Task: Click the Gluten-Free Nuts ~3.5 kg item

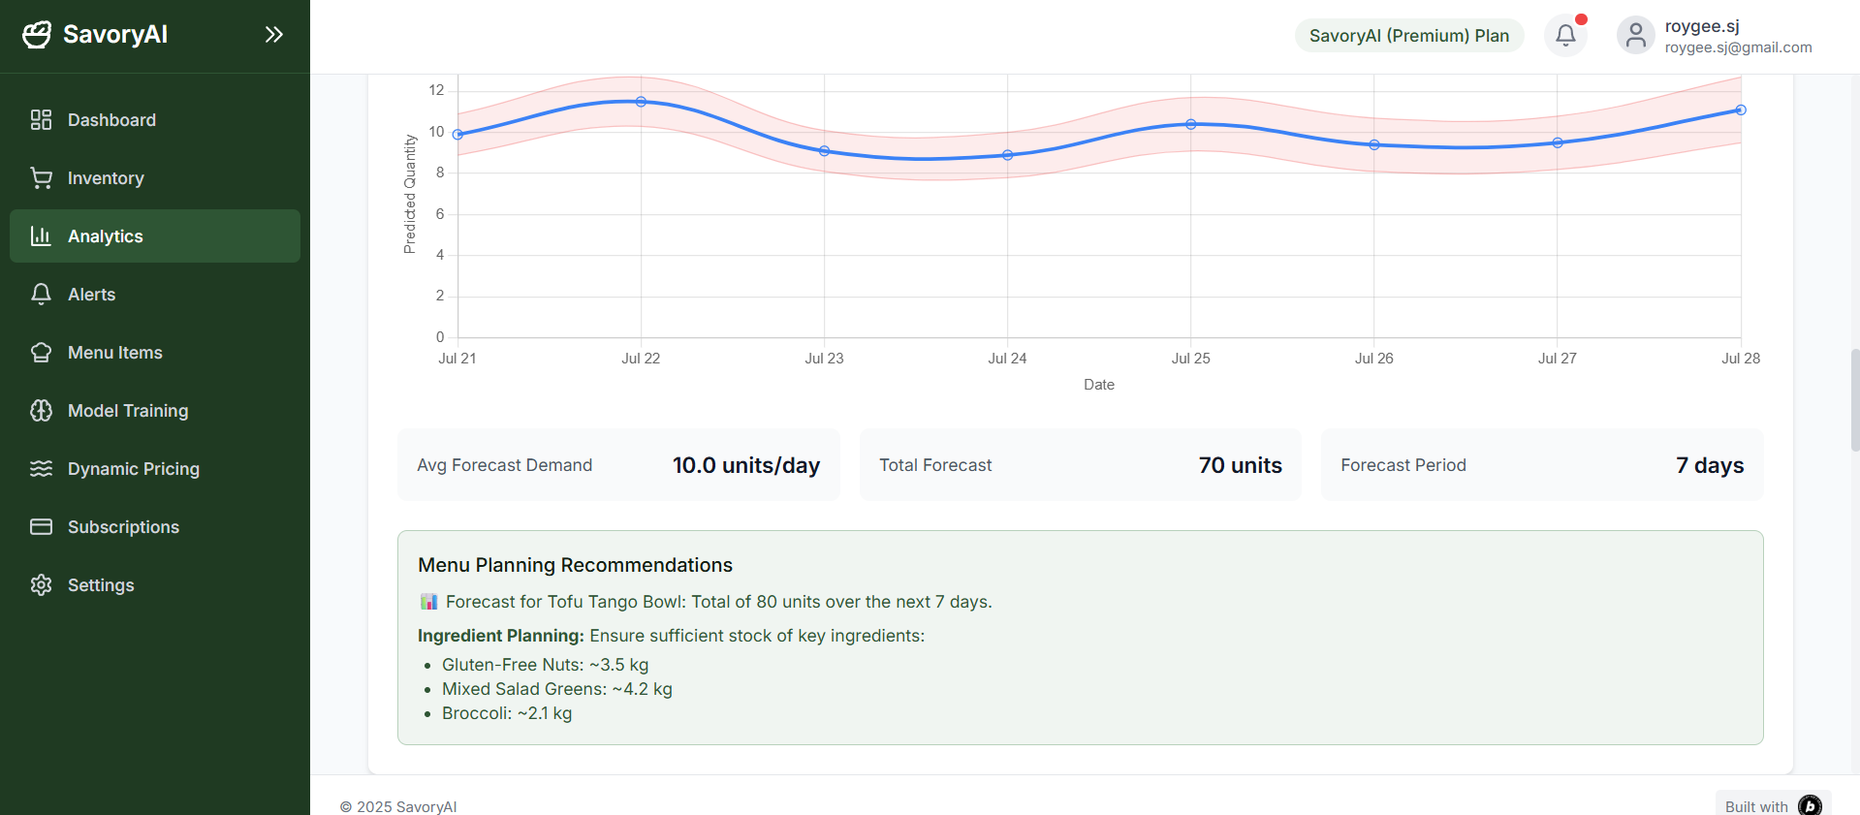Action: pos(545,665)
